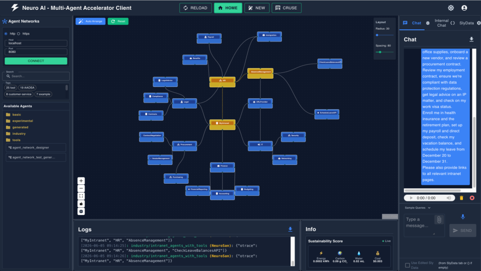Image resolution: width=481 pixels, height=271 pixels.
Task: Click the Auto Arrange button
Action: pyautogui.click(x=91, y=21)
